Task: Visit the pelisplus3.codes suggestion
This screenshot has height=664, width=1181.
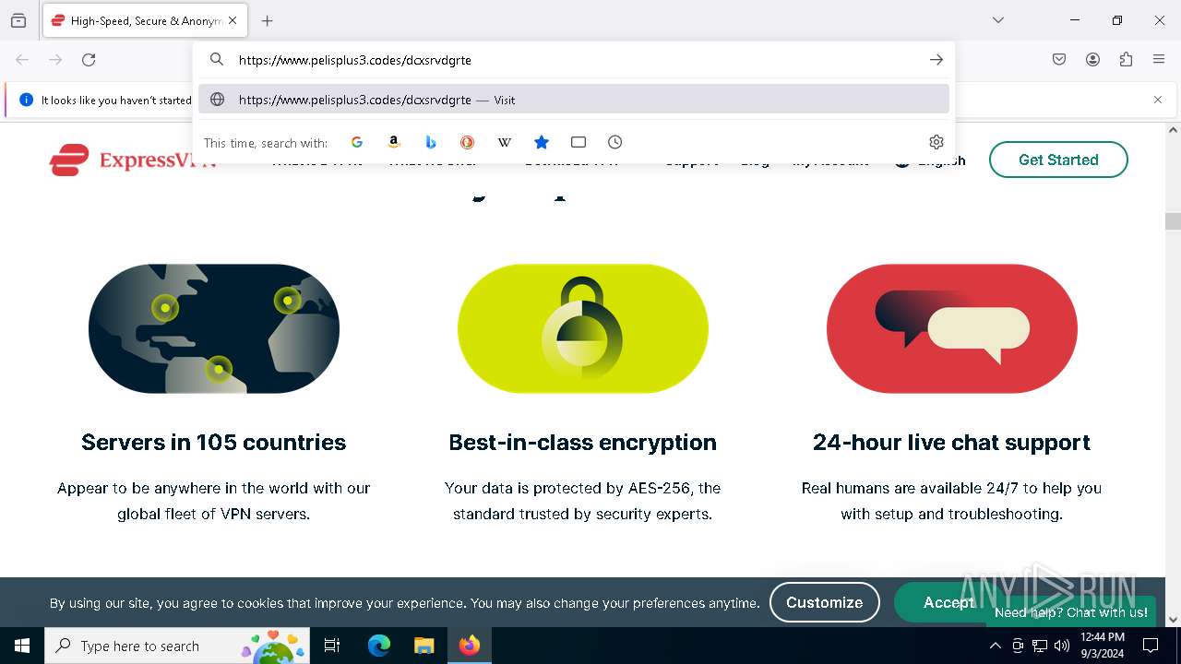Action: [574, 100]
